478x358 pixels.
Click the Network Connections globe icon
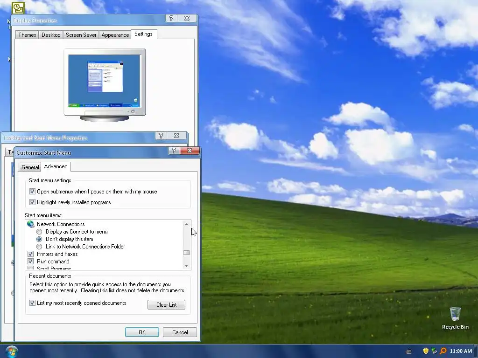pos(30,224)
